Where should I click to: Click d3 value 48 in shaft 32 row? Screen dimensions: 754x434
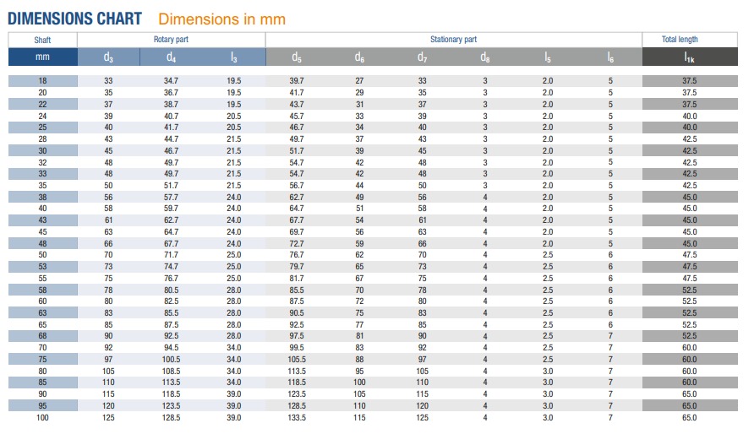[x=108, y=163]
